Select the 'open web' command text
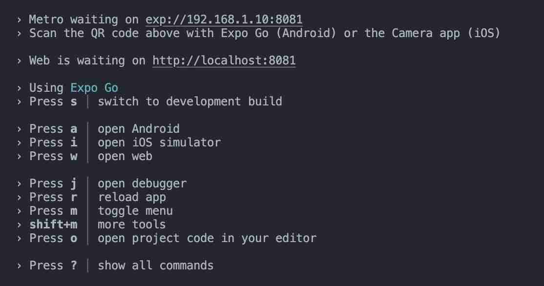The image size is (544, 286). coord(125,156)
